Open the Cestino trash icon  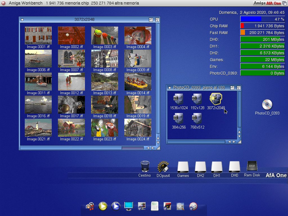tap(145, 166)
